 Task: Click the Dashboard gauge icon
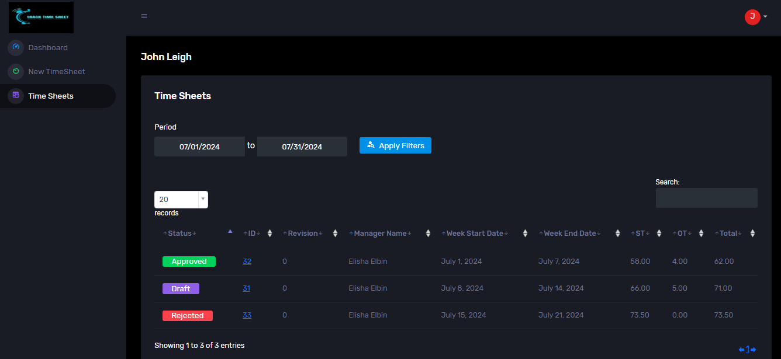pos(16,47)
